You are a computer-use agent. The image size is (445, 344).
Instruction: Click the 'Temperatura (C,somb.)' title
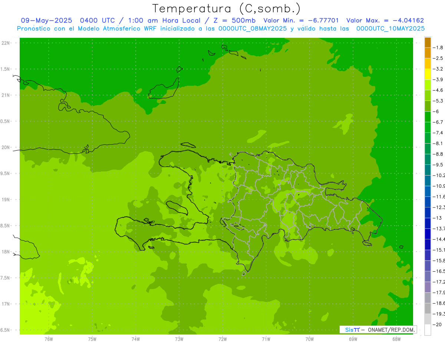226,8
